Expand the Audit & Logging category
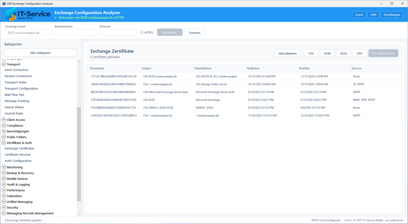Viewport: 408px width, 224px height. click(x=4, y=184)
